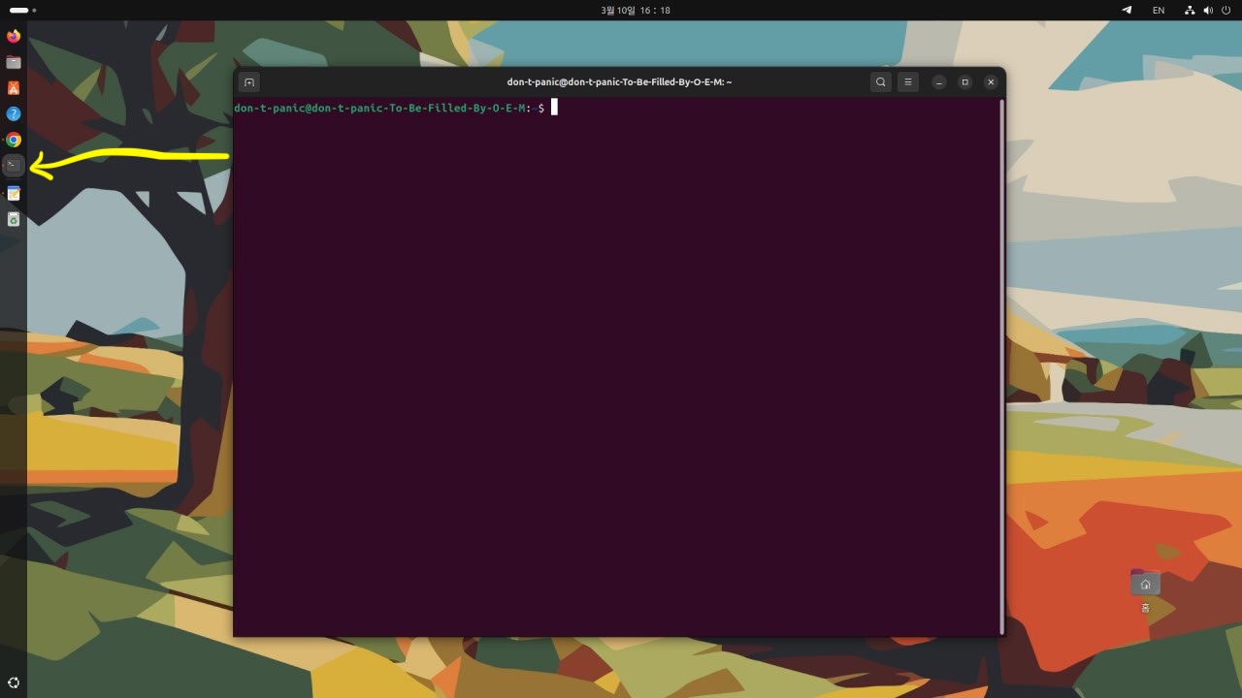Click the Terminal icon in dock

(14, 166)
